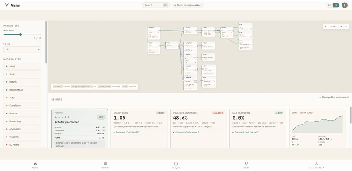352x171 pixels.
Task: Click the orange dot beside palette Correlation
Action: pyautogui.click(x=7, y=105)
